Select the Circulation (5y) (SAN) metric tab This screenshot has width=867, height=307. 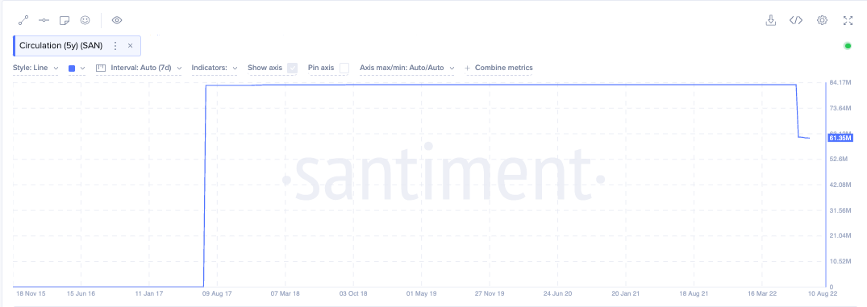(x=60, y=46)
